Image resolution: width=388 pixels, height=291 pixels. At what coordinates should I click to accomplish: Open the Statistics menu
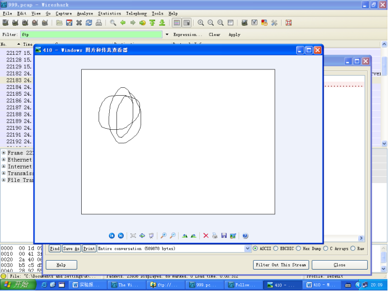[109, 13]
